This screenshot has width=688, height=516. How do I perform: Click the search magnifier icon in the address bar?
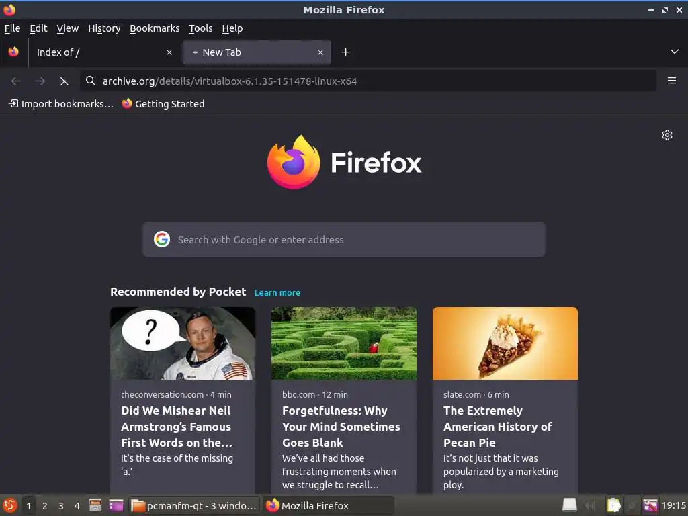[91, 81]
